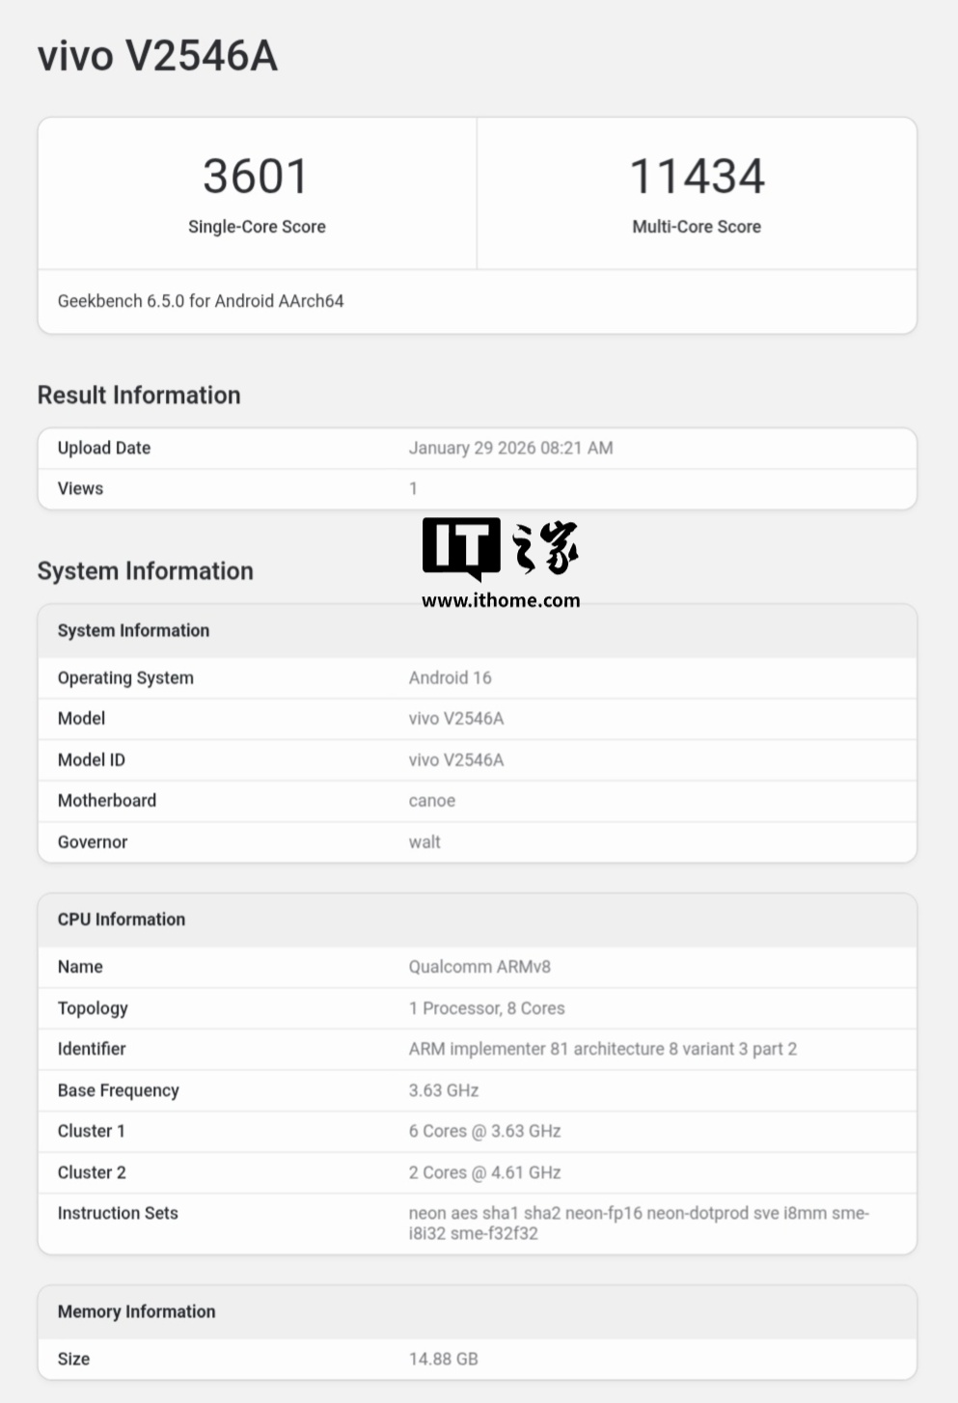
Task: Click the walt governor value
Action: click(x=424, y=841)
